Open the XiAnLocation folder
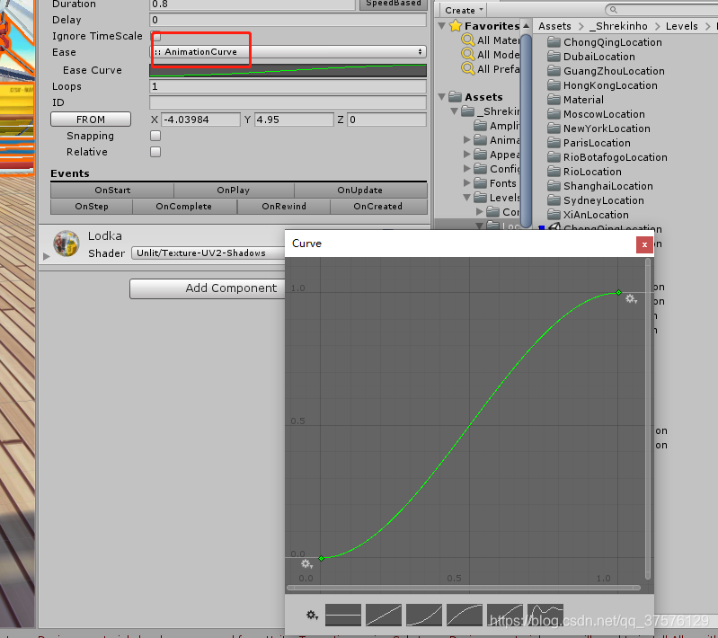Viewport: 718px width, 638px height. tap(588, 215)
